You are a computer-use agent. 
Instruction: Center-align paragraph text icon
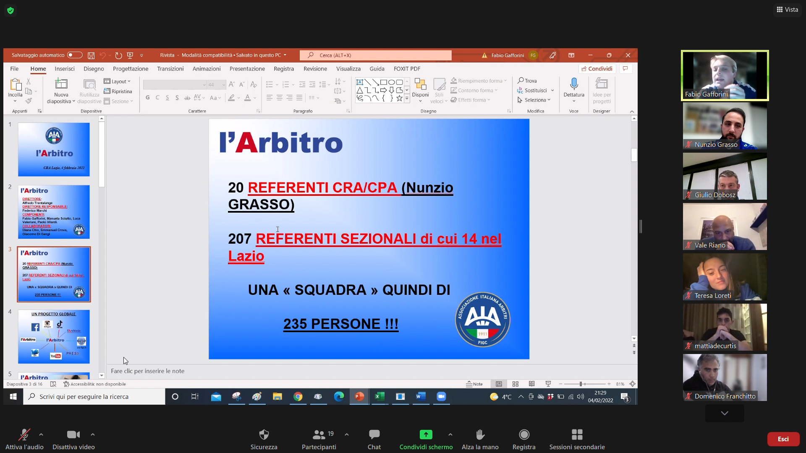279,98
